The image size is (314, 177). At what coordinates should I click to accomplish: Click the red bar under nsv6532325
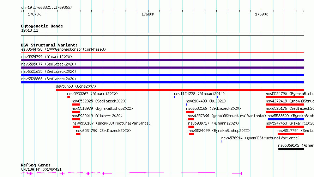pos(76,105)
